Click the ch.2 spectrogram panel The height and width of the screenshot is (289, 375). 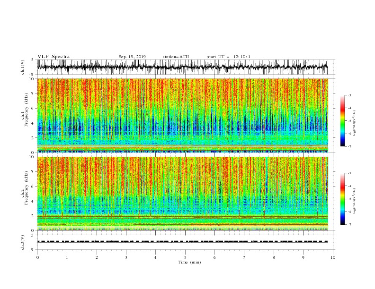[183, 194]
